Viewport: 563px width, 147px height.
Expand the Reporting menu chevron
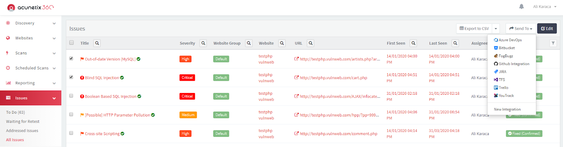coord(54,83)
